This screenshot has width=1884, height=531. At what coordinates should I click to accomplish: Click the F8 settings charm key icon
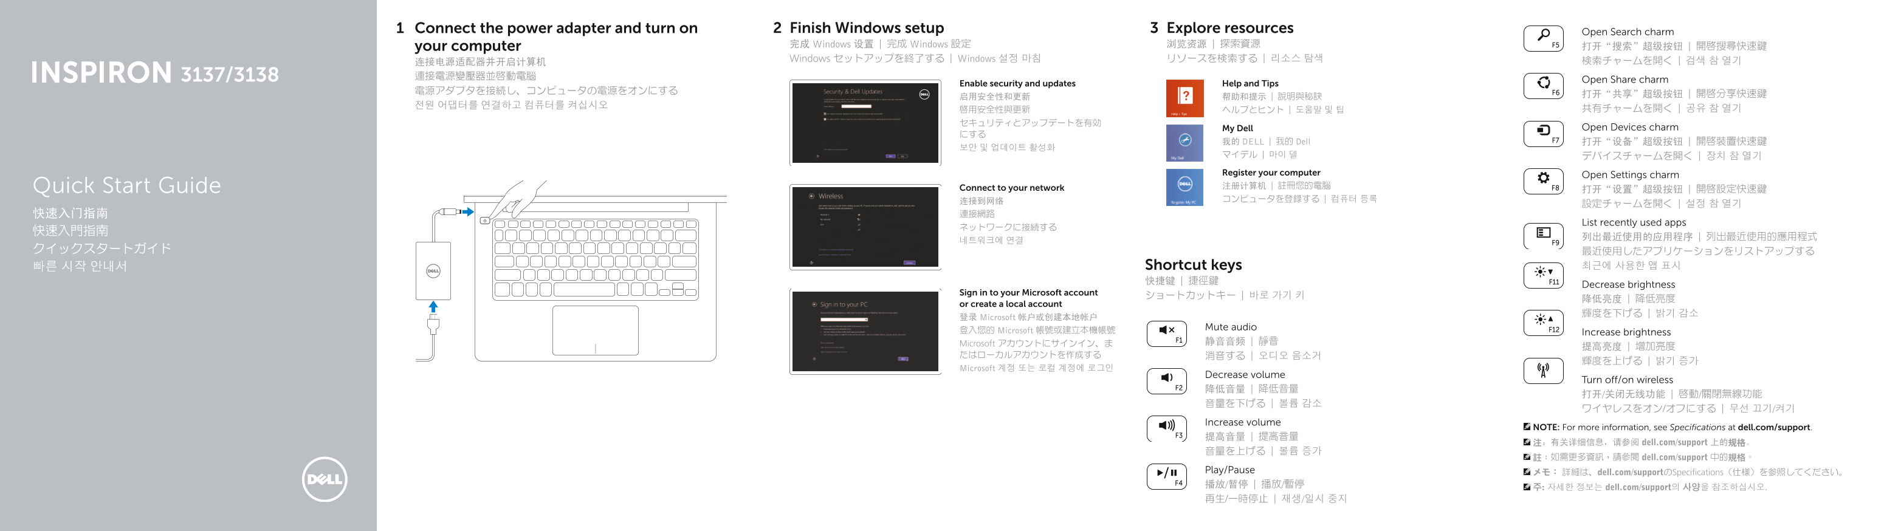click(x=1543, y=182)
